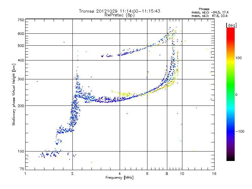The image size is (252, 189).
Task: Click the y-axis tick '750'
Action: point(21,20)
